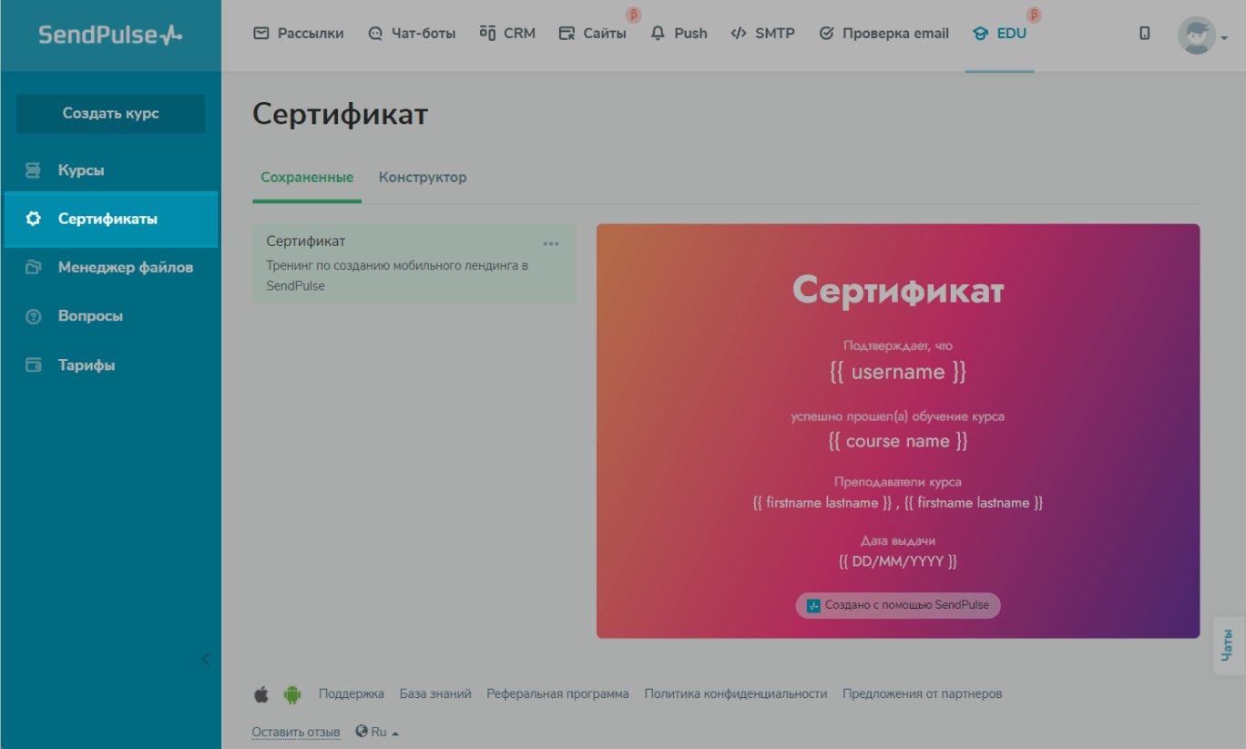Open the Чаты side panel tab
This screenshot has width=1246, height=749.
click(x=1229, y=645)
